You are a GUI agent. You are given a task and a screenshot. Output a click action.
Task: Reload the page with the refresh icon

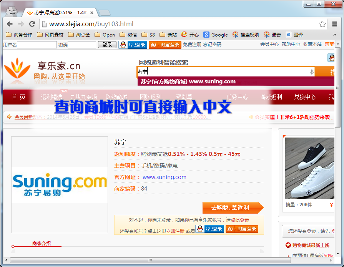pyautogui.click(x=32, y=24)
